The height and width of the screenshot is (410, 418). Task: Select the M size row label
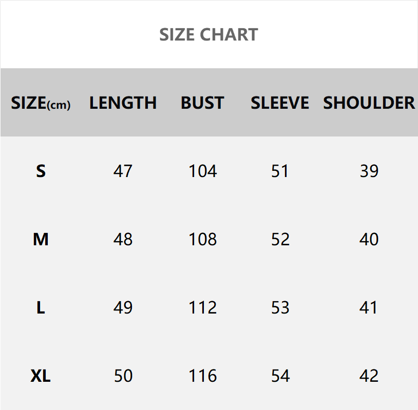[41, 239]
